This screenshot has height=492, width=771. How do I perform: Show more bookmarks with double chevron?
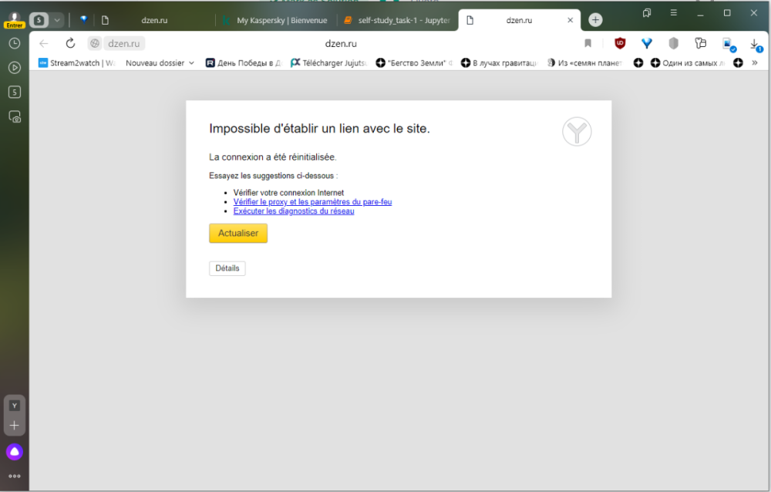(755, 63)
